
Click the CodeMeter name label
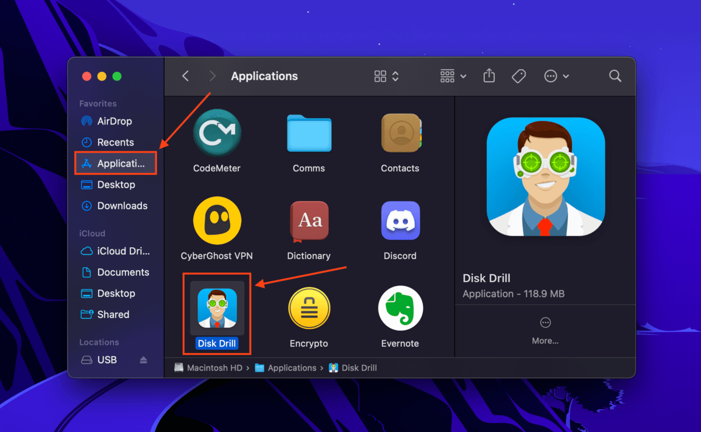[x=217, y=168]
